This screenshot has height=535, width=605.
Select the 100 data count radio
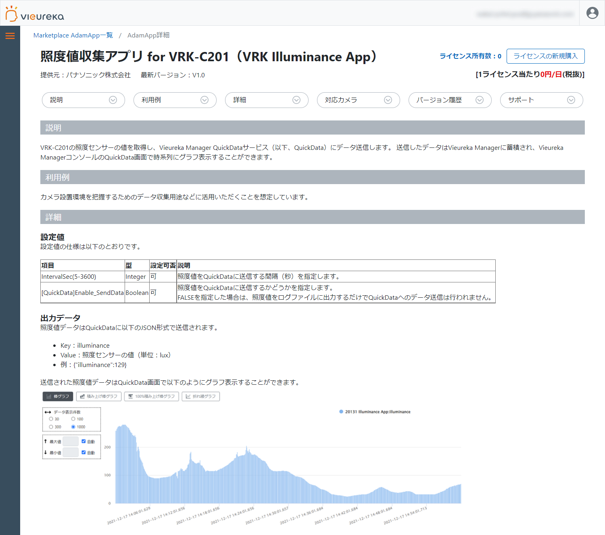tap(73, 419)
